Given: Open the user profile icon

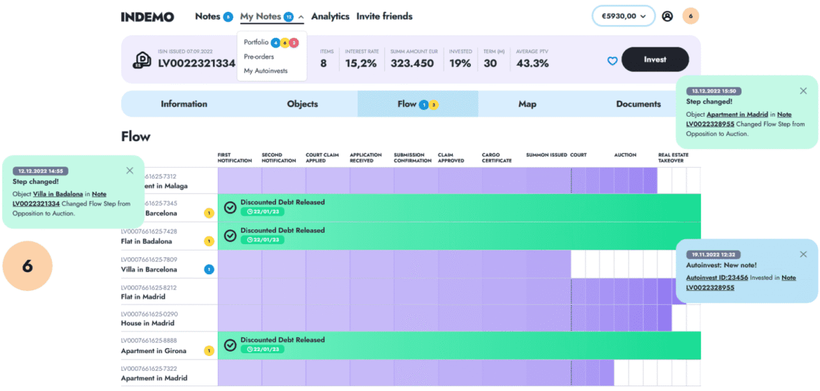Looking at the screenshot, I should [667, 16].
